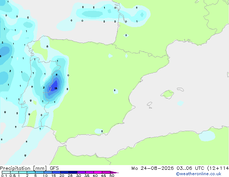This screenshot has height=177, width=229.
Task: Click the '18' precipitation value on the map
Action: click(56, 88)
